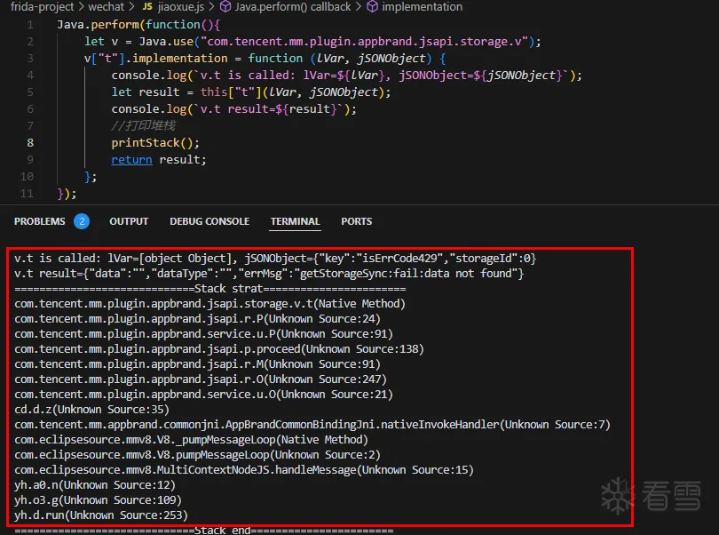Click line number 11 in the gutter

(27, 194)
